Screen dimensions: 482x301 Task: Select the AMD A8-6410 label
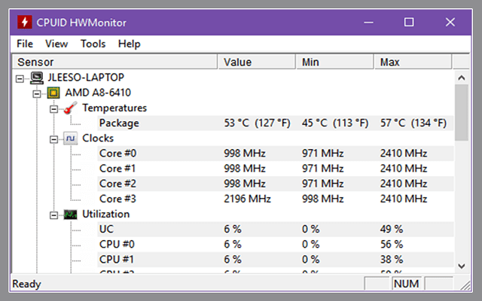point(98,93)
